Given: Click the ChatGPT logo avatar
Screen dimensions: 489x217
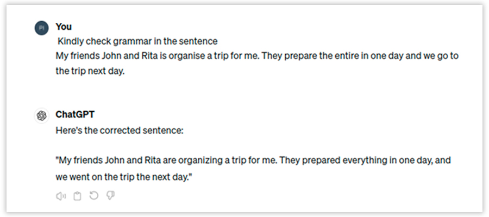Looking at the screenshot, I should pyautogui.click(x=41, y=116).
